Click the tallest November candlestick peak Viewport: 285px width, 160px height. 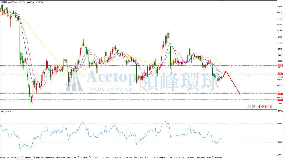point(168,32)
